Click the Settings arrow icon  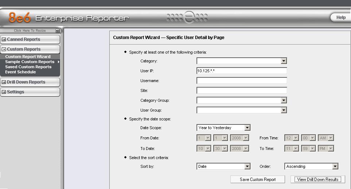click(4, 92)
